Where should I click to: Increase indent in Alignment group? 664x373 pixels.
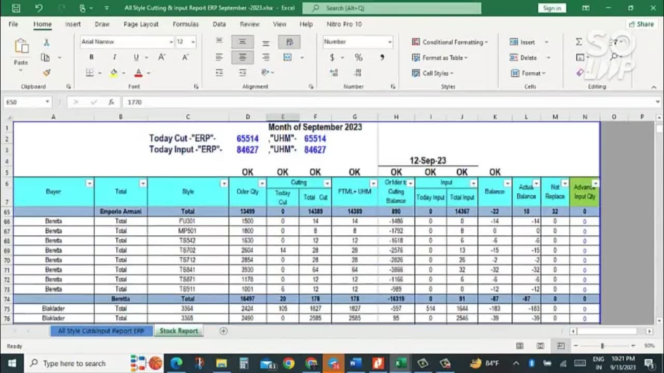pyautogui.click(x=242, y=73)
